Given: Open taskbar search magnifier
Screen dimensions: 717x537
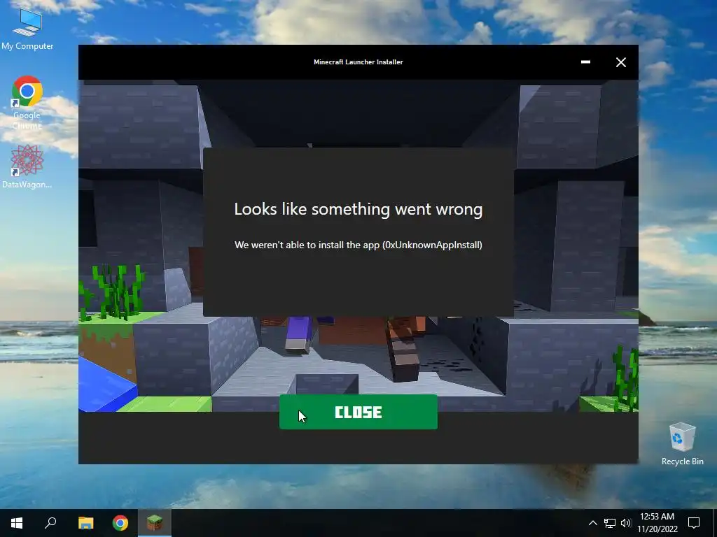Looking at the screenshot, I should click(x=50, y=523).
